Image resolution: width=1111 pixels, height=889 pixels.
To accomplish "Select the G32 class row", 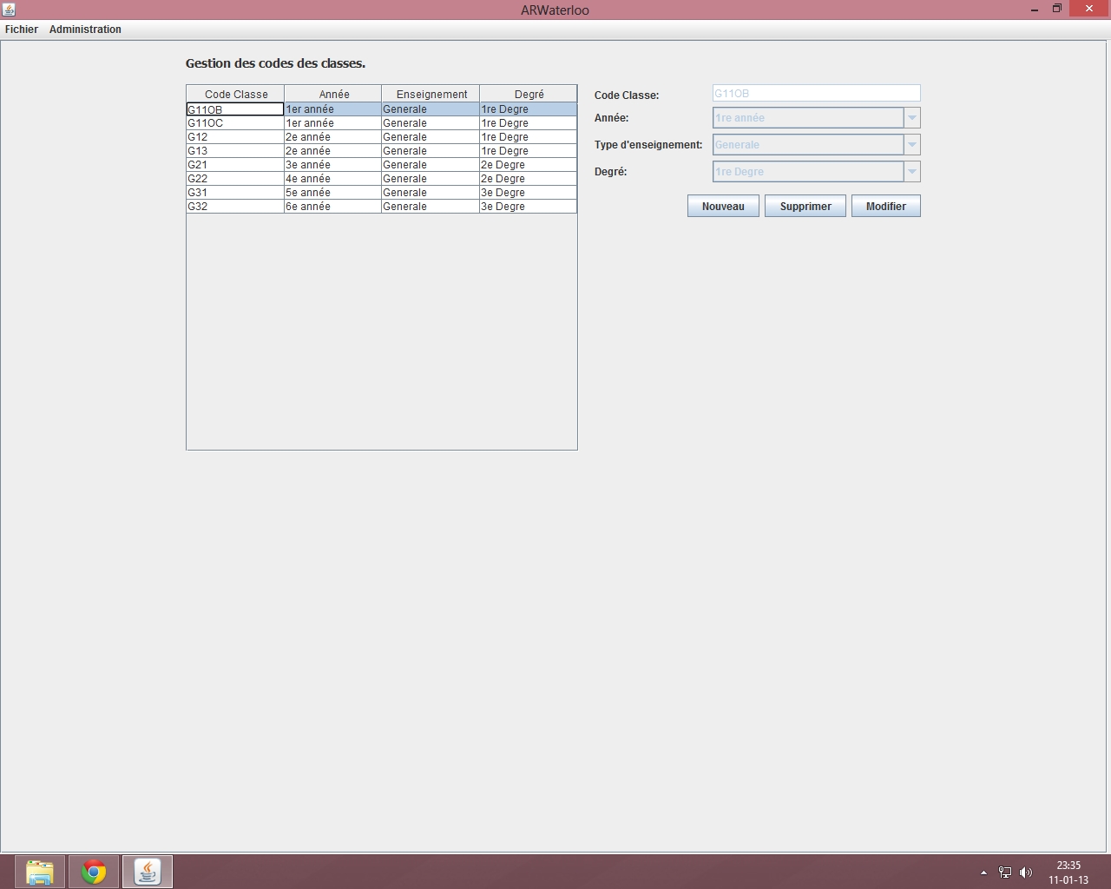I will coord(234,207).
